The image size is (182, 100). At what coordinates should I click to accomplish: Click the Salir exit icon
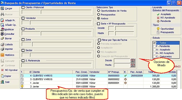pos(2,82)
